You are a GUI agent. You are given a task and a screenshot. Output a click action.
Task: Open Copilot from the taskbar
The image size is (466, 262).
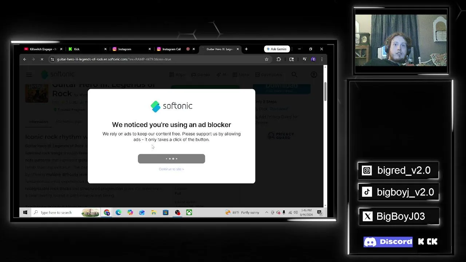[130, 213]
